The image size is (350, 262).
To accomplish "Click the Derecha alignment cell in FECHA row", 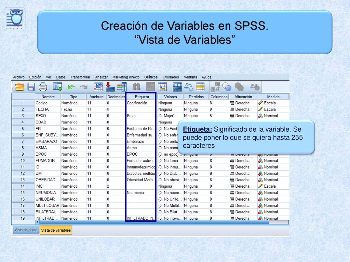I will [x=243, y=110].
